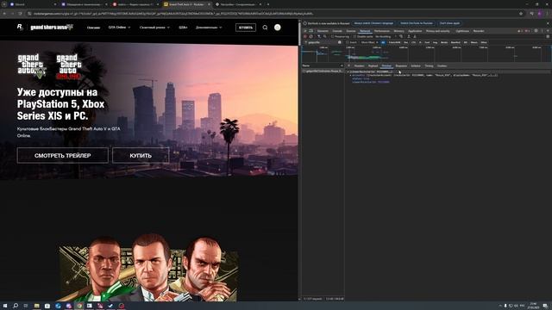Open the Sources panel
The image size is (552, 310).
click(x=351, y=31)
